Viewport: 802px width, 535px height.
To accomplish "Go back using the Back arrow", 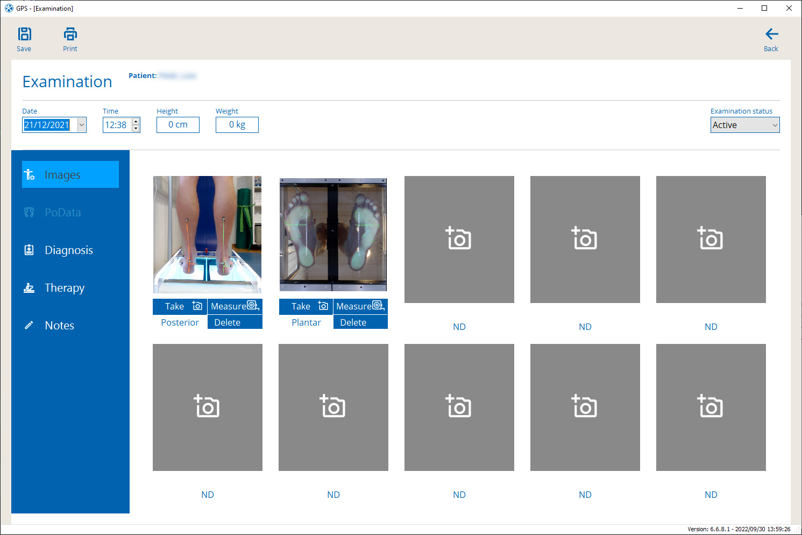I will 771,34.
